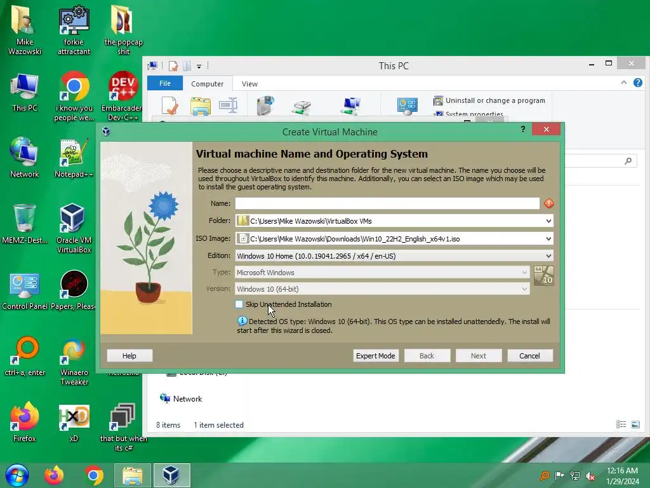Collapse the This PC ribbon chevron
This screenshot has height=488, width=650.
click(623, 83)
